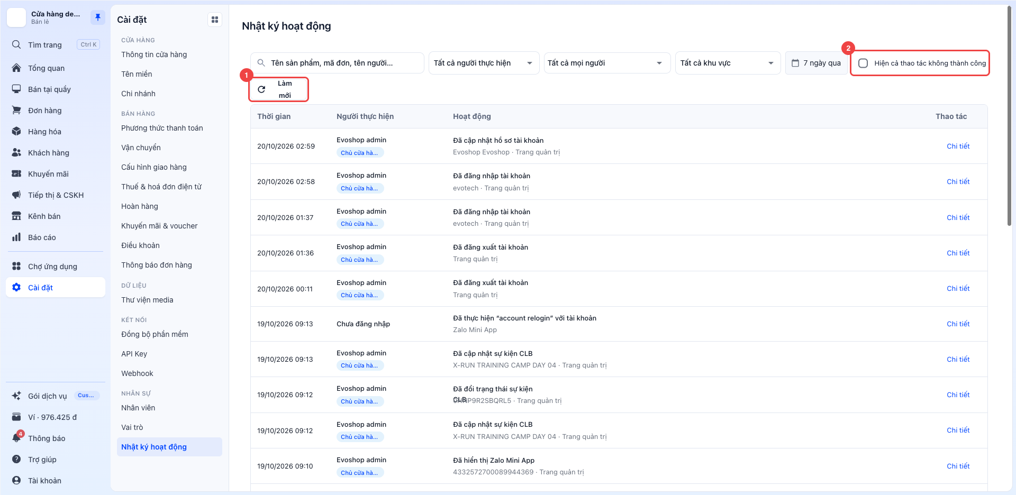Click the Thông báo bell icon

pos(17,438)
